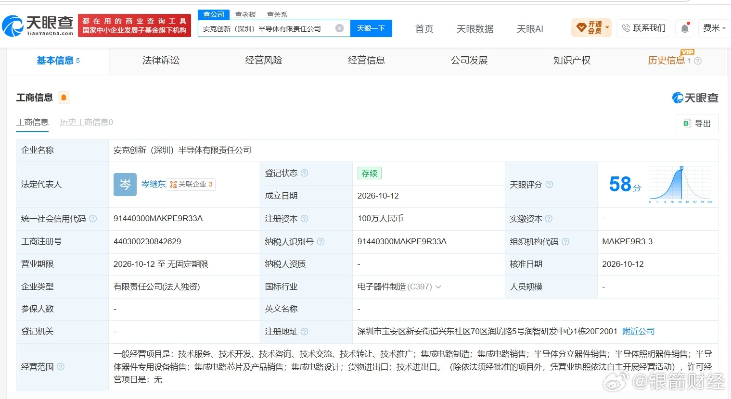Select the 基本信息 tab

(58, 61)
